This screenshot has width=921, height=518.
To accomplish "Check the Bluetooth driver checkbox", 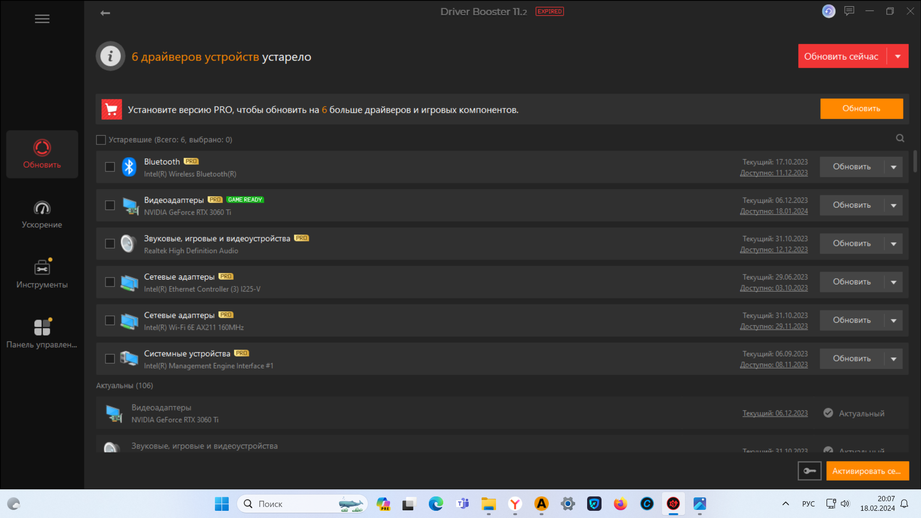I will tap(110, 167).
